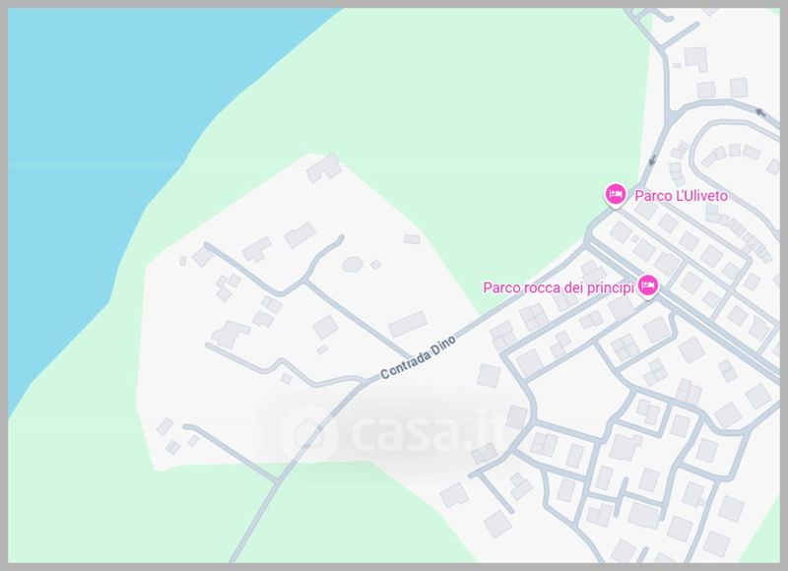Select the octagonal building footprint
Screen dimensions: 788x571
point(353,264)
